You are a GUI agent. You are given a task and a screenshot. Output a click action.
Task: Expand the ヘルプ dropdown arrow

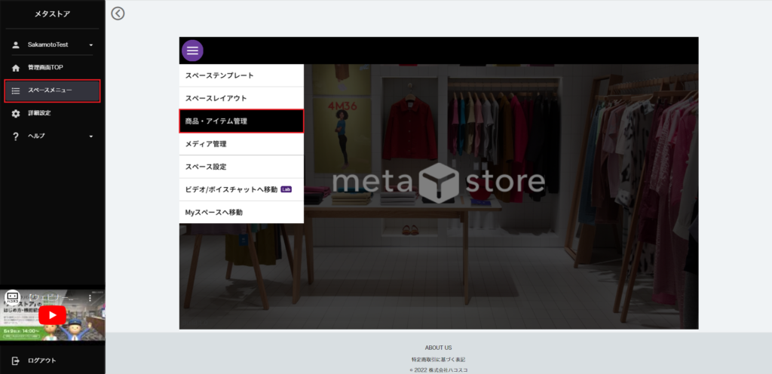click(x=91, y=136)
